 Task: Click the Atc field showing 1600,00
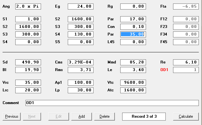click(x=133, y=90)
